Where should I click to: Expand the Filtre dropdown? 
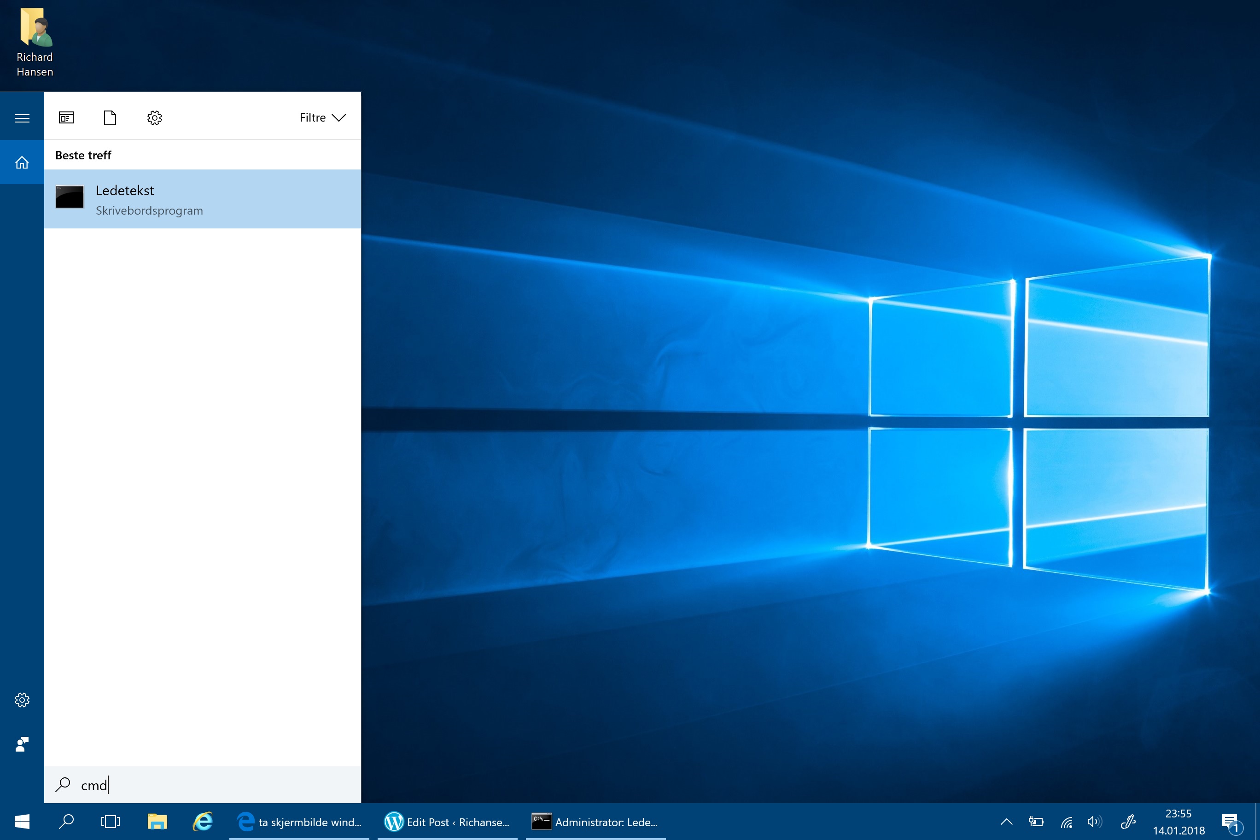pos(322,118)
